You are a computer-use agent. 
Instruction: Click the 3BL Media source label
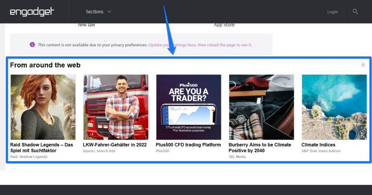(x=237, y=157)
